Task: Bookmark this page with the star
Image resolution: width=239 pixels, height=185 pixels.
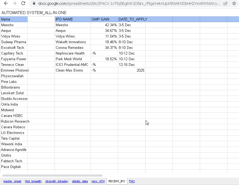Action: (234, 3)
